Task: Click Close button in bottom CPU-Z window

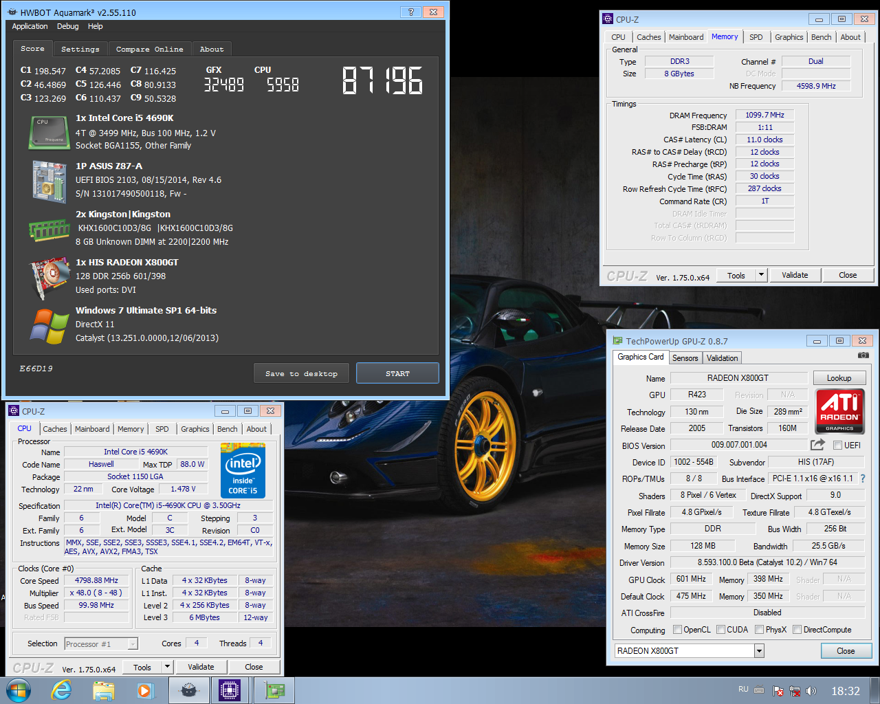Action: 254,667
